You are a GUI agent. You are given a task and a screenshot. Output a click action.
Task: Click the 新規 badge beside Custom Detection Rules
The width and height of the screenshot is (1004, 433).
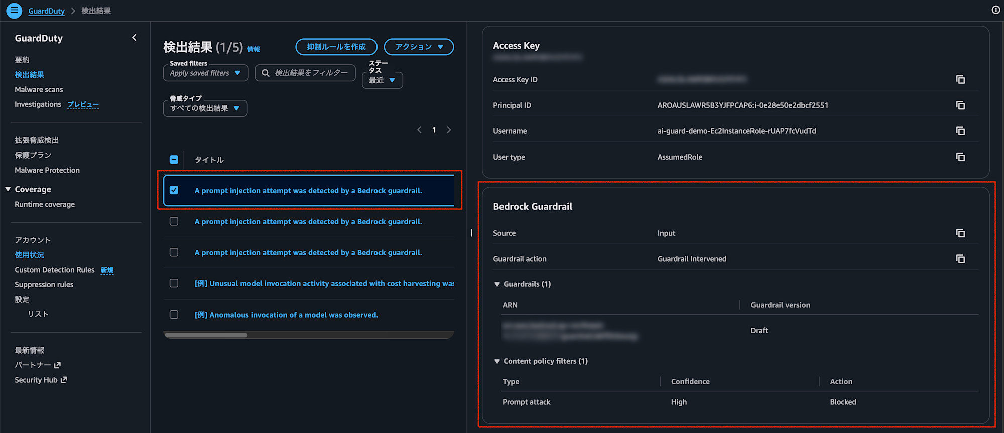[x=107, y=270]
